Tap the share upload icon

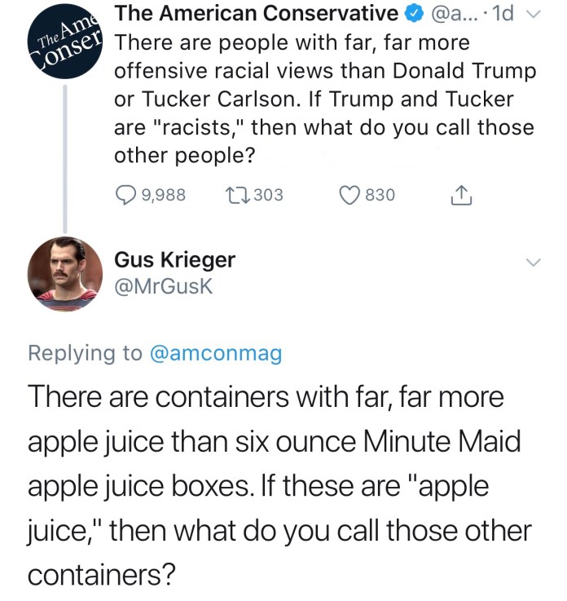click(459, 194)
